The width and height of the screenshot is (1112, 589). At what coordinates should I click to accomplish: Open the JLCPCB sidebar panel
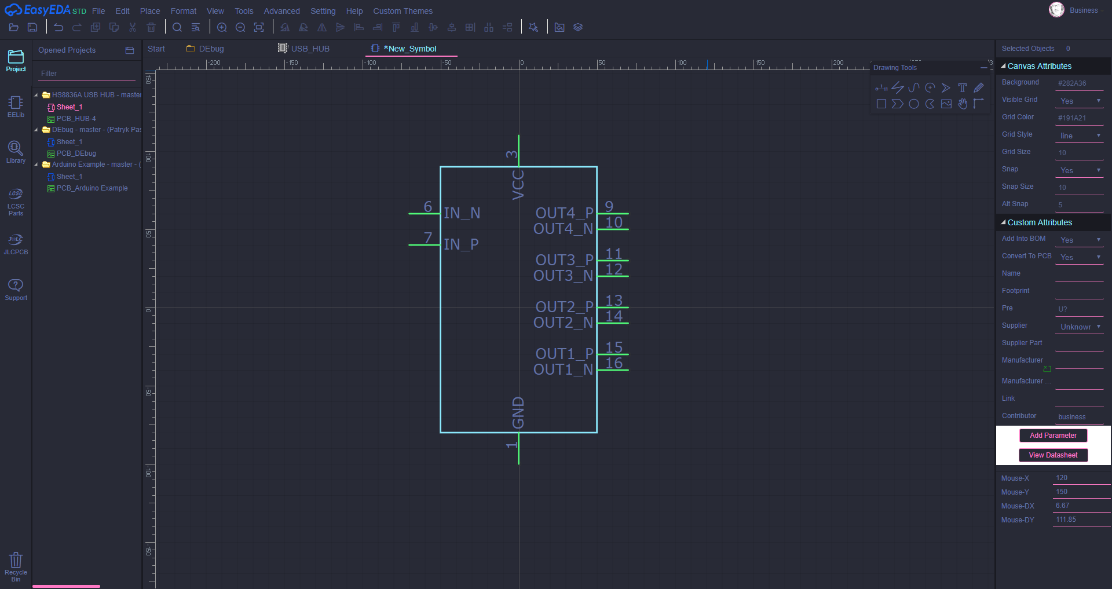[x=16, y=244]
